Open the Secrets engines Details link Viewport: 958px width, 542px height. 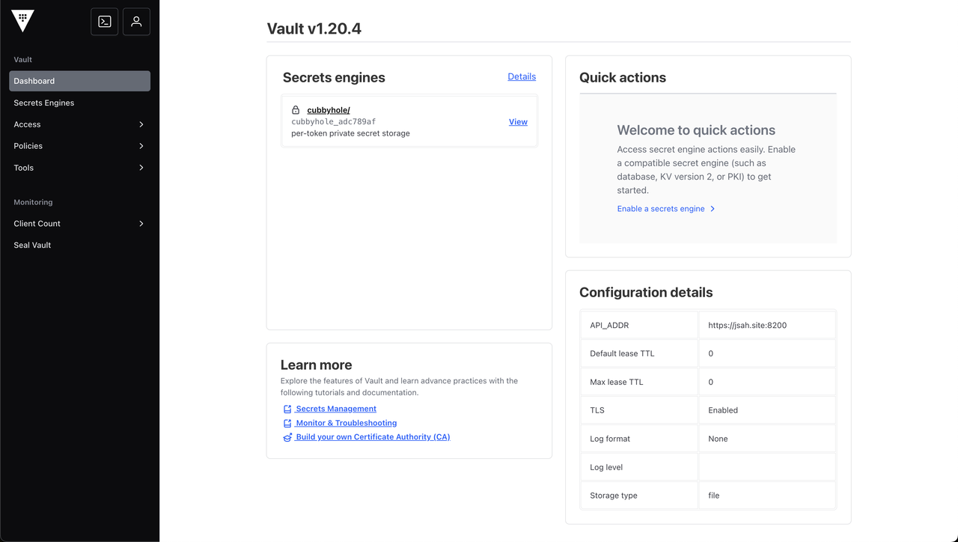(522, 76)
